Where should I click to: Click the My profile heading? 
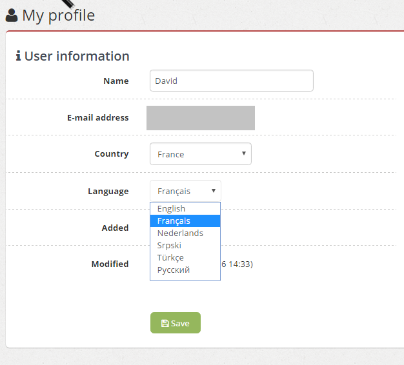coord(59,15)
